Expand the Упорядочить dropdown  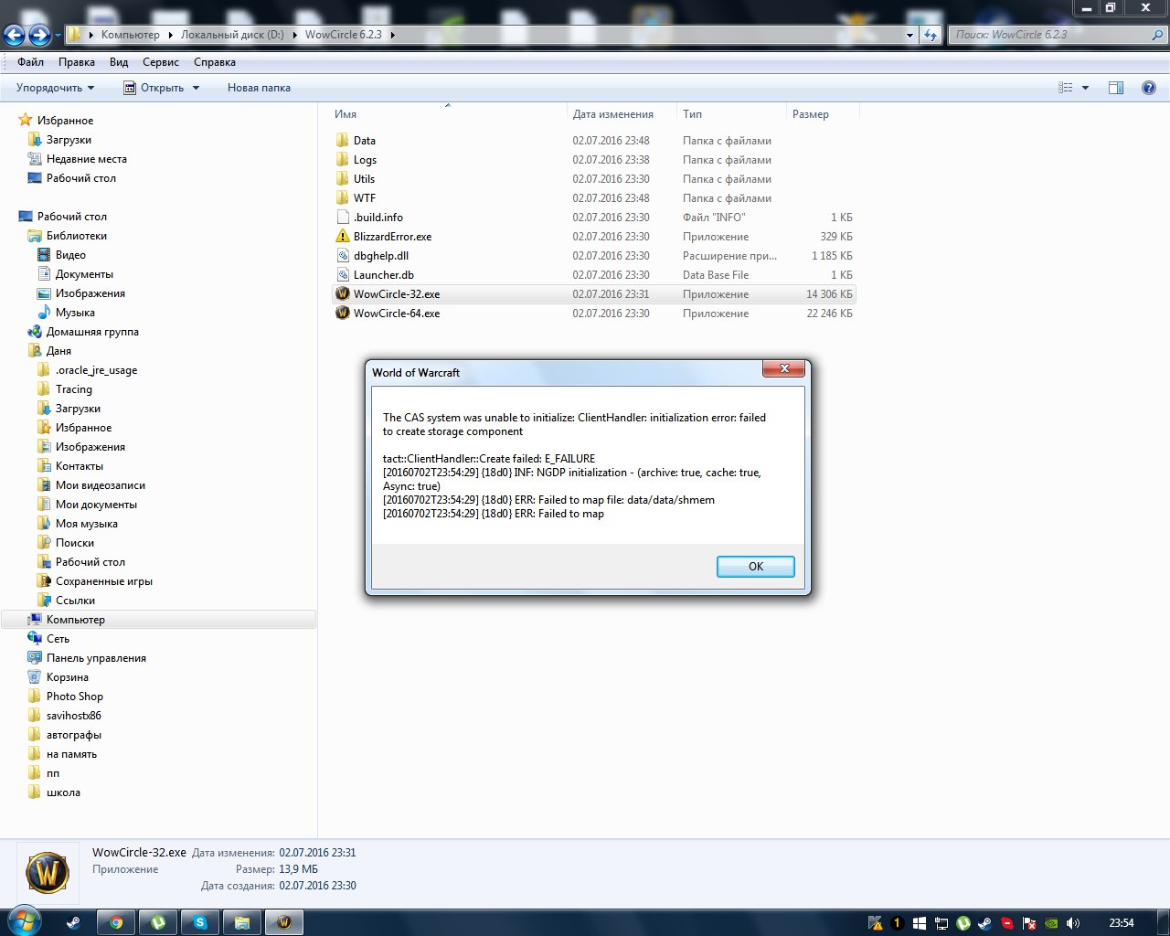55,88
